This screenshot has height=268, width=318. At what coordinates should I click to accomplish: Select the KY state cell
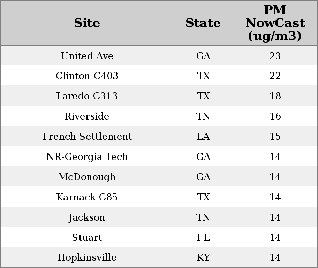(x=203, y=258)
